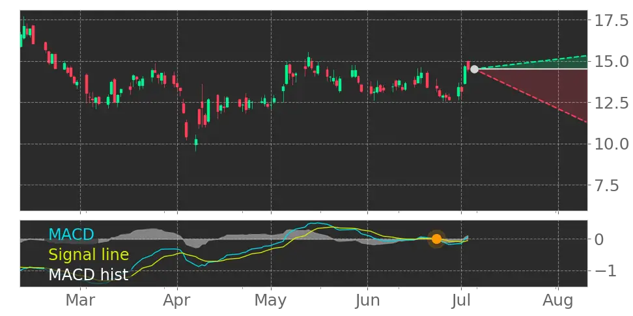Click the grey current-price dot on chart
The height and width of the screenshot is (316, 633).
474,70
